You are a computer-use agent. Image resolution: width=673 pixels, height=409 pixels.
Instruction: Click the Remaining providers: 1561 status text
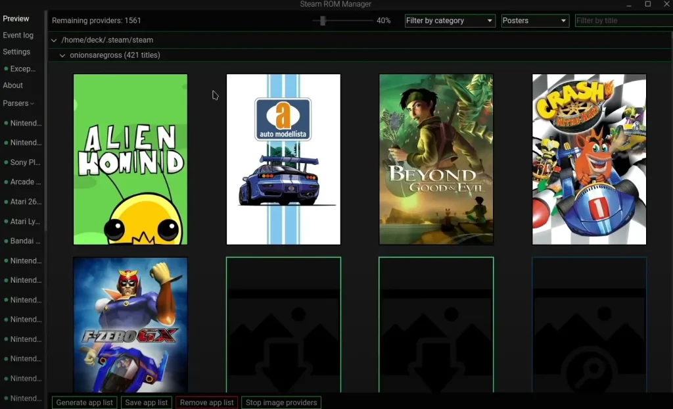[x=97, y=20]
